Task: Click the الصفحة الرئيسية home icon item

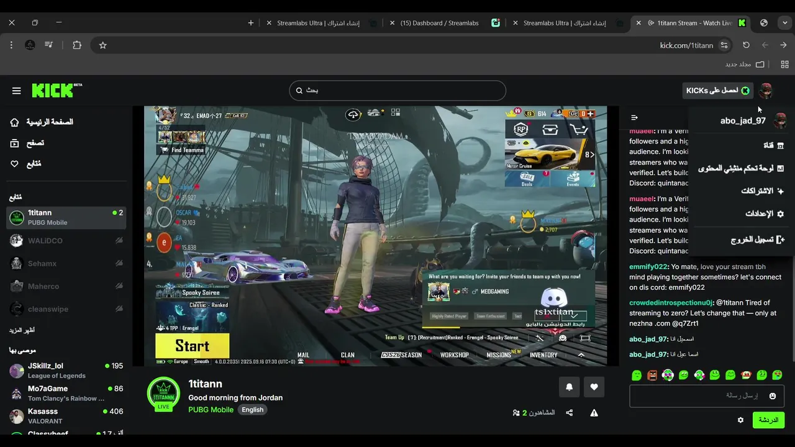Action: pos(42,122)
